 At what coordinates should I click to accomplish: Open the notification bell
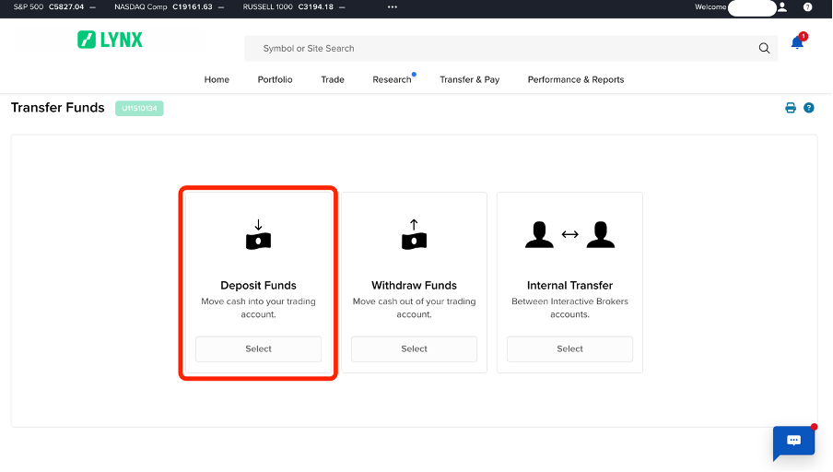[x=797, y=42]
